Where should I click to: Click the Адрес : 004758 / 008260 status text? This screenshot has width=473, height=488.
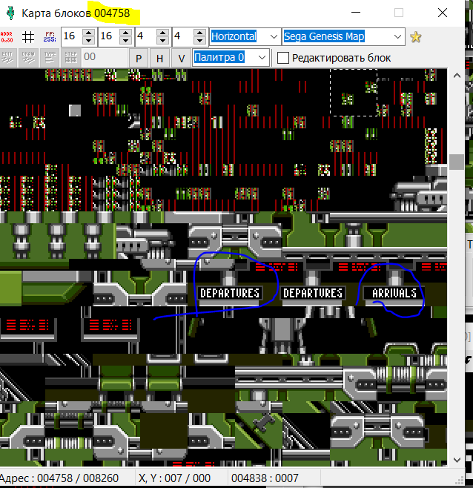(60, 478)
